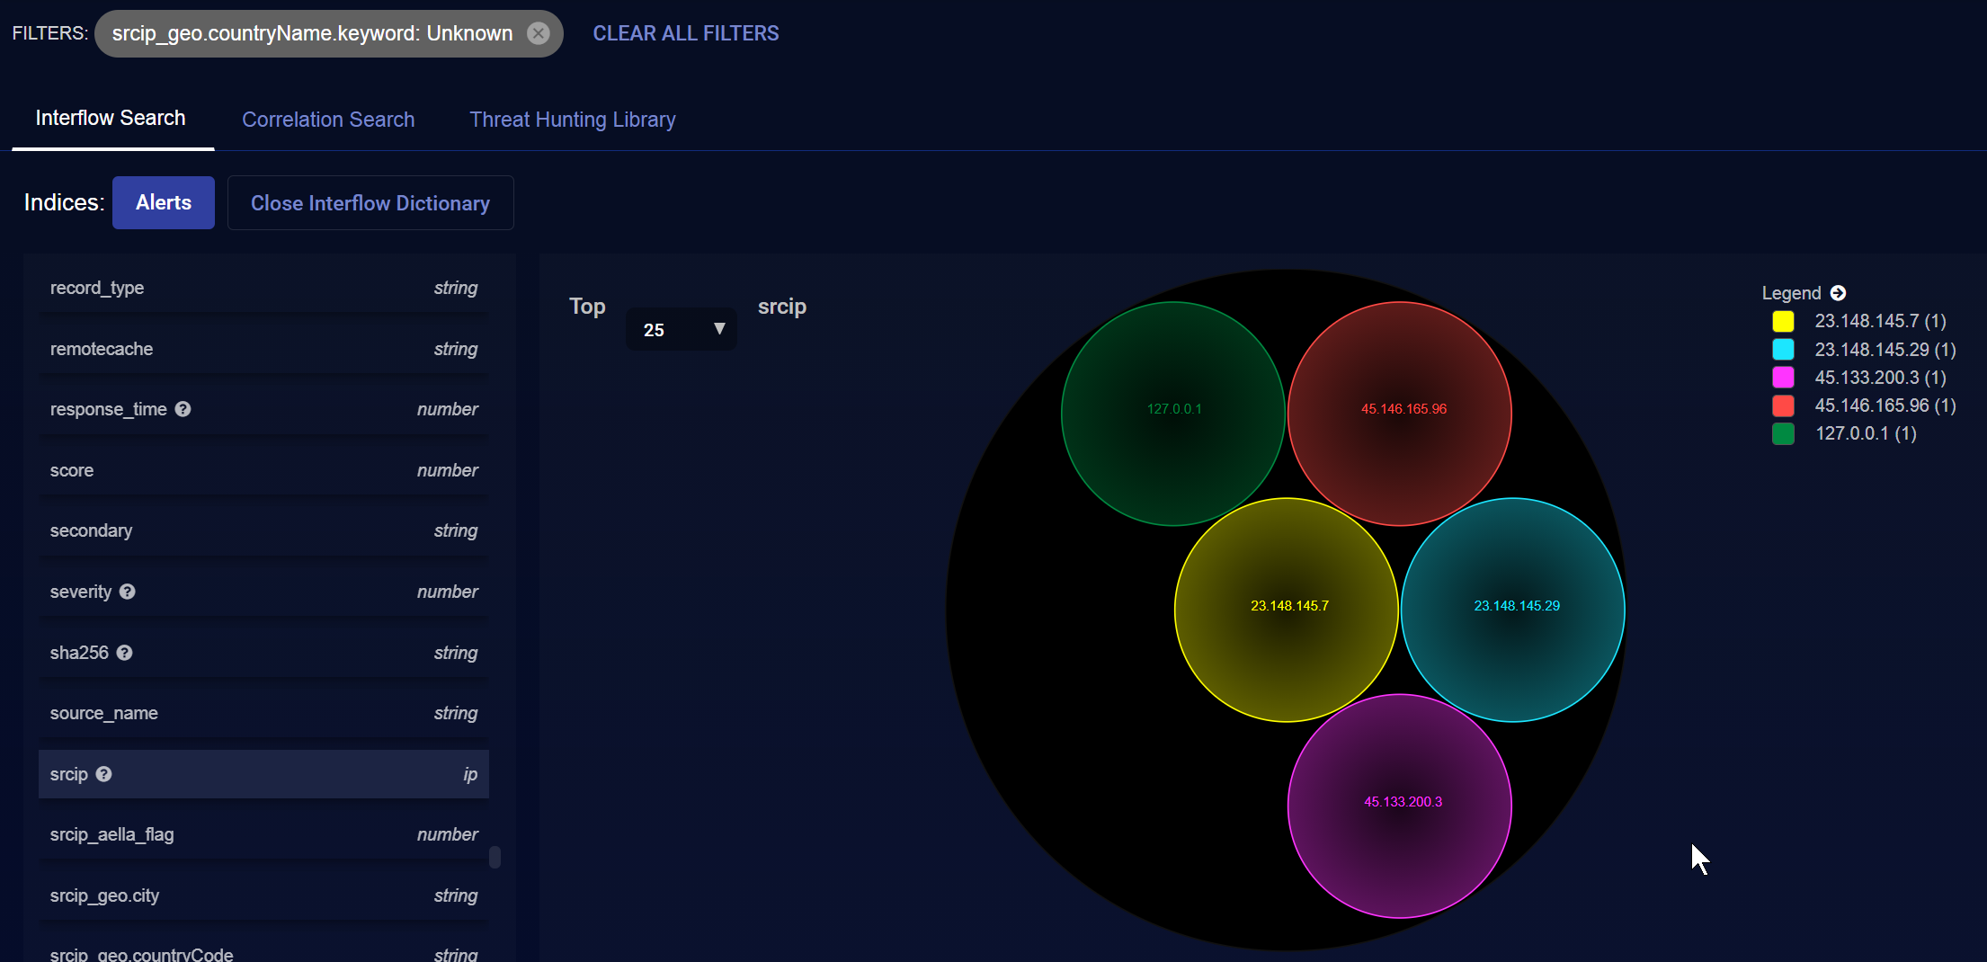The image size is (1987, 962).
Task: Click help icon beside sha256 field
Action: pos(125,653)
